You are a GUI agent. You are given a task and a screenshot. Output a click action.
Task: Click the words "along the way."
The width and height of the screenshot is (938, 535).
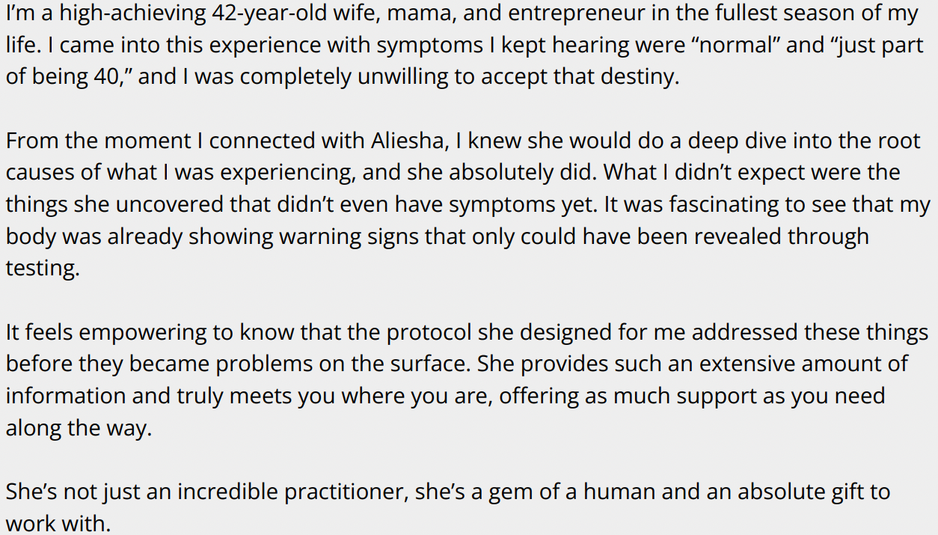click(78, 428)
